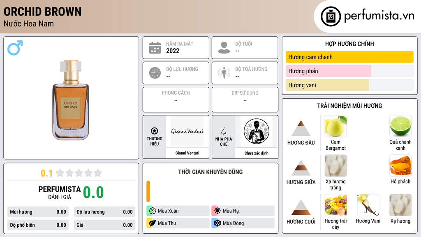Click the perfumista.vn bottle logo icon

pyautogui.click(x=331, y=16)
